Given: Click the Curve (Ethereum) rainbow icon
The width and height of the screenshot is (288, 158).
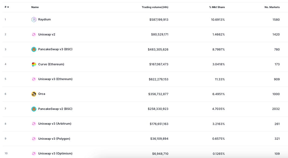Looking at the screenshot, I should click(x=34, y=64).
